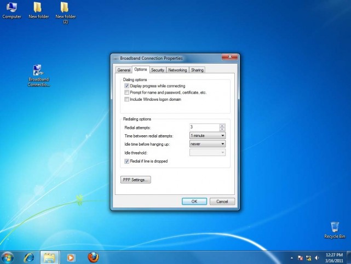Select the New folder (2) desktop icon
Viewport: 351px width, 264px height.
(x=65, y=13)
